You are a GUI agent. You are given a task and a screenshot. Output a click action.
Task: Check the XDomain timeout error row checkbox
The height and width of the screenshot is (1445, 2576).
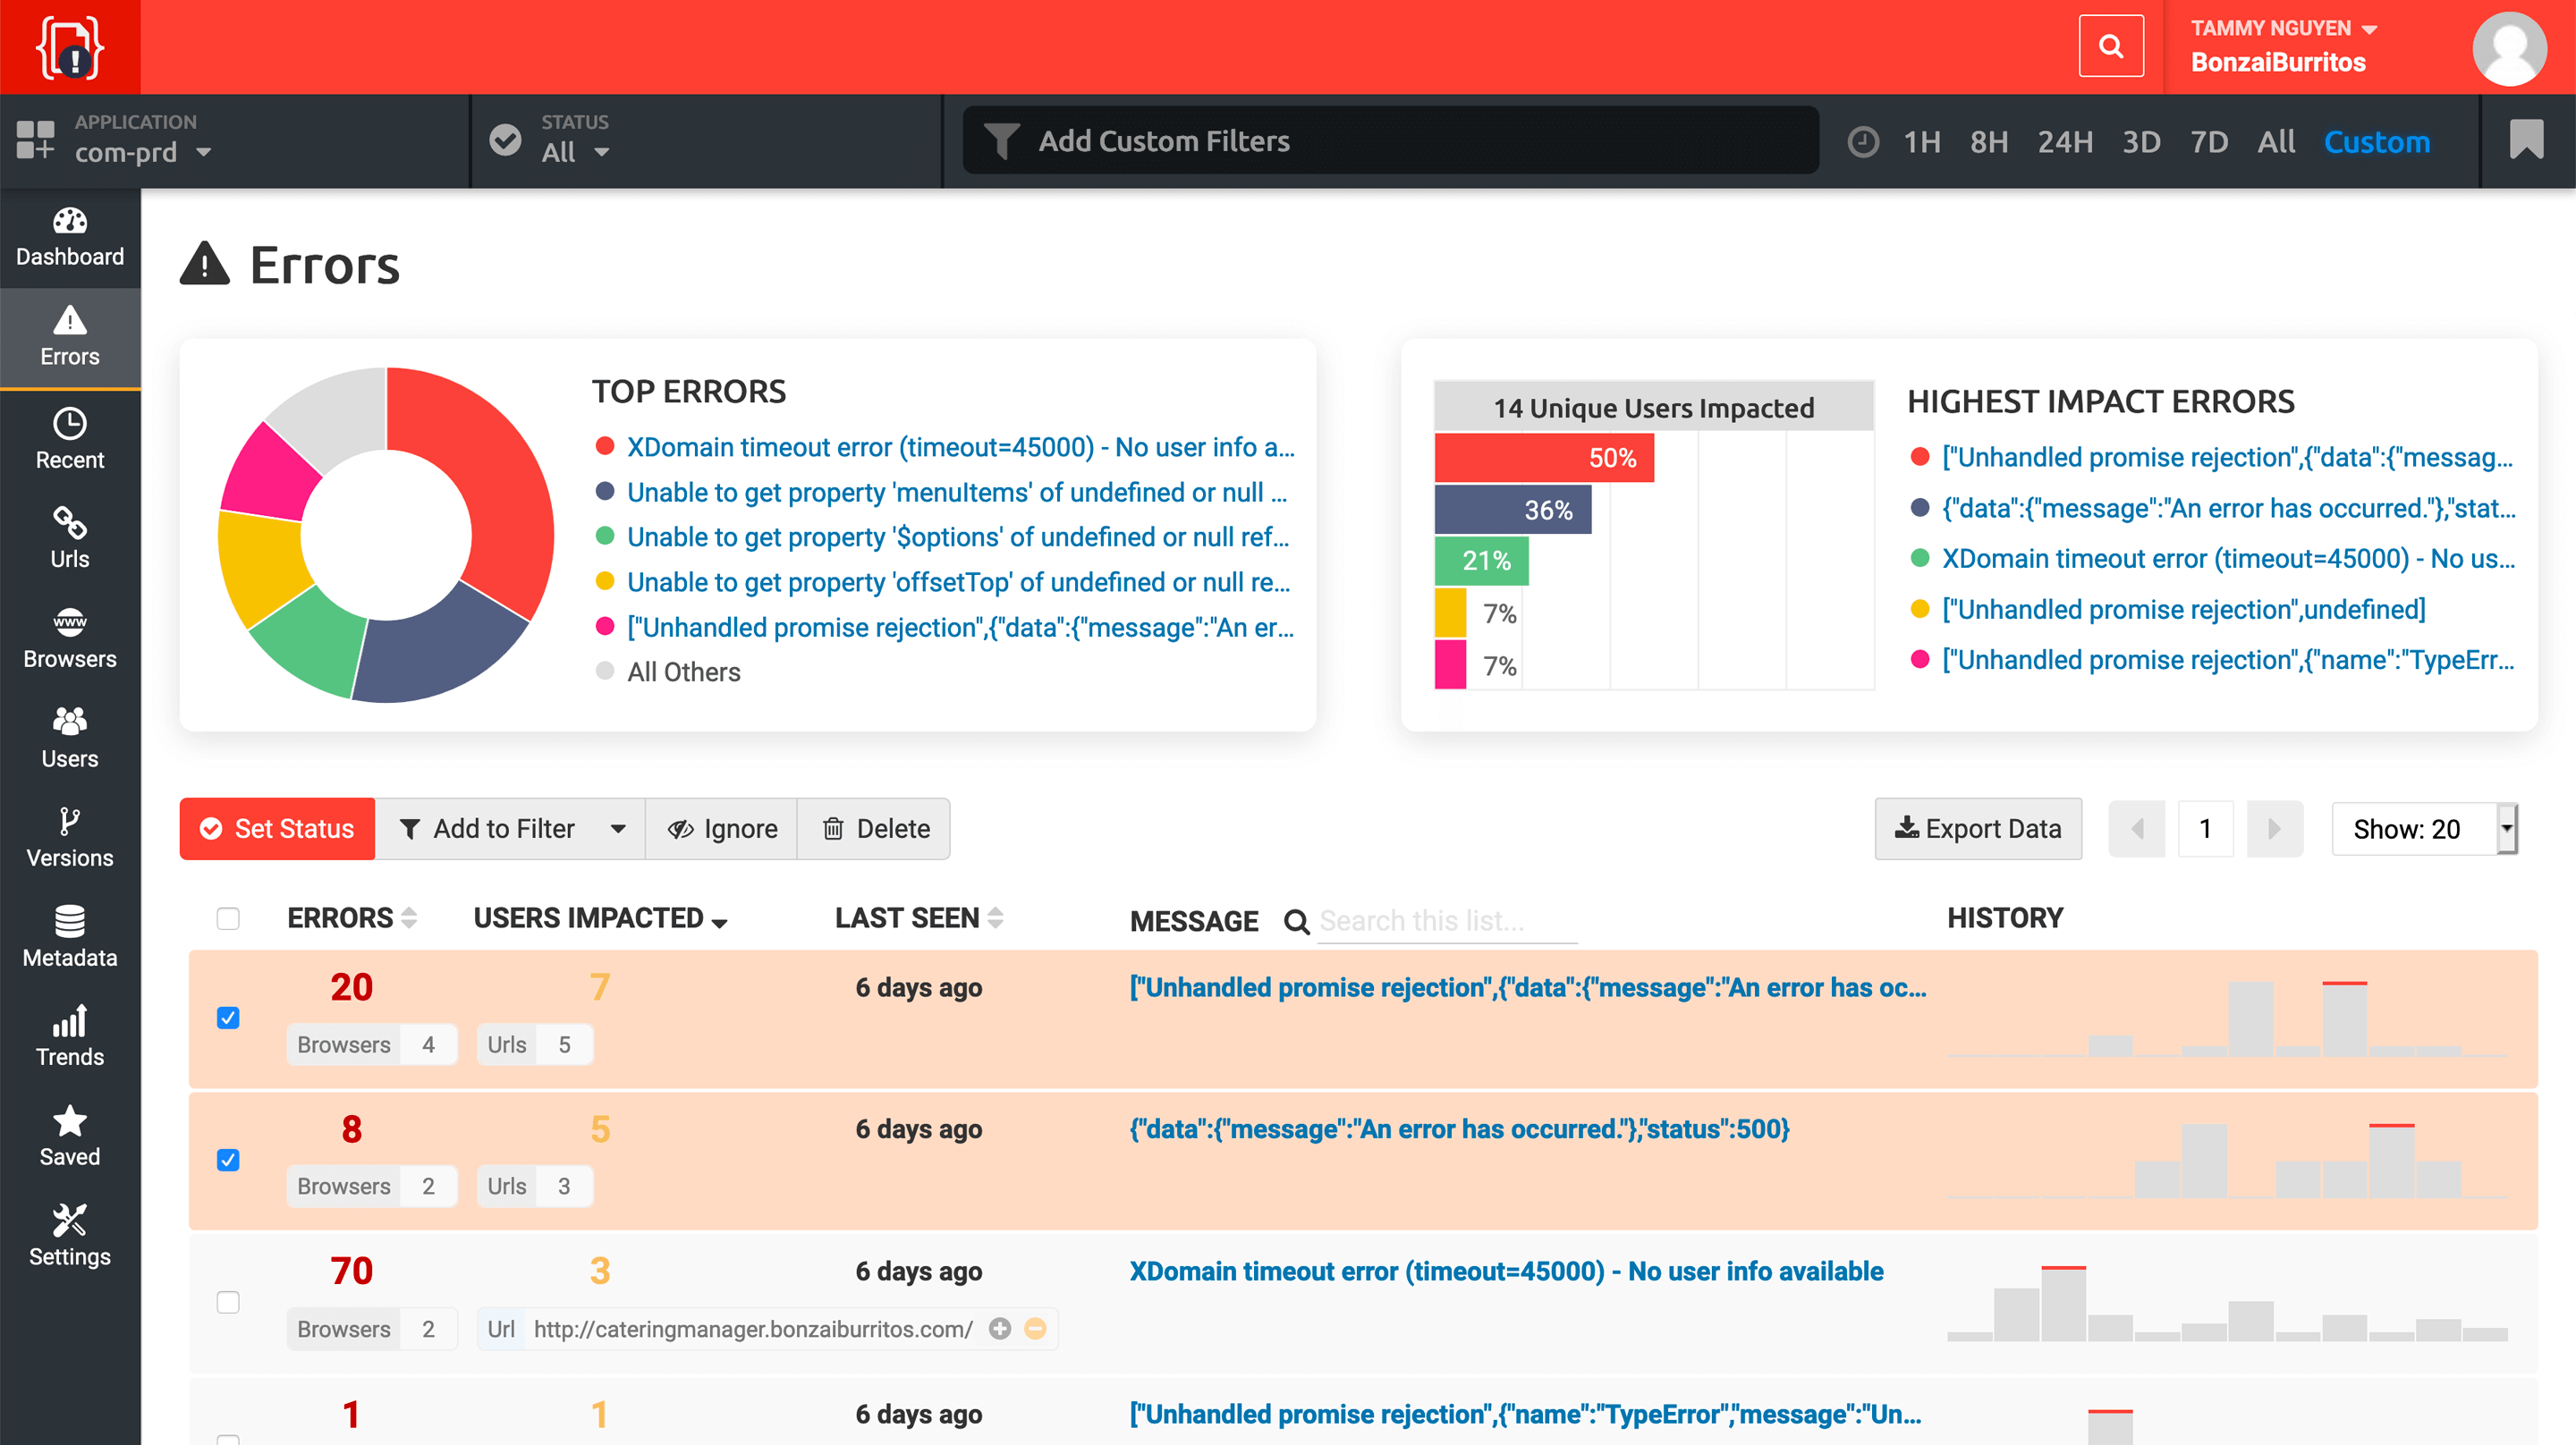tap(228, 1301)
